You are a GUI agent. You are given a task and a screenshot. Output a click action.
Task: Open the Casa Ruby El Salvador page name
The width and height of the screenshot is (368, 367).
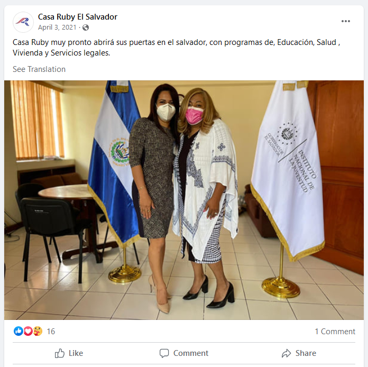(77, 17)
